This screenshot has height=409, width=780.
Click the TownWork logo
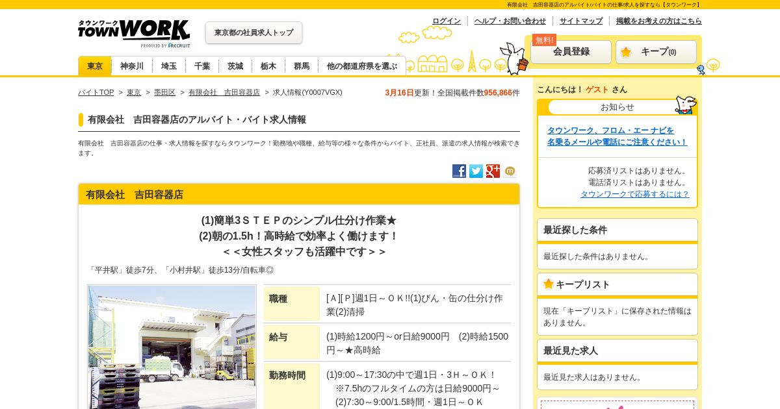(134, 33)
